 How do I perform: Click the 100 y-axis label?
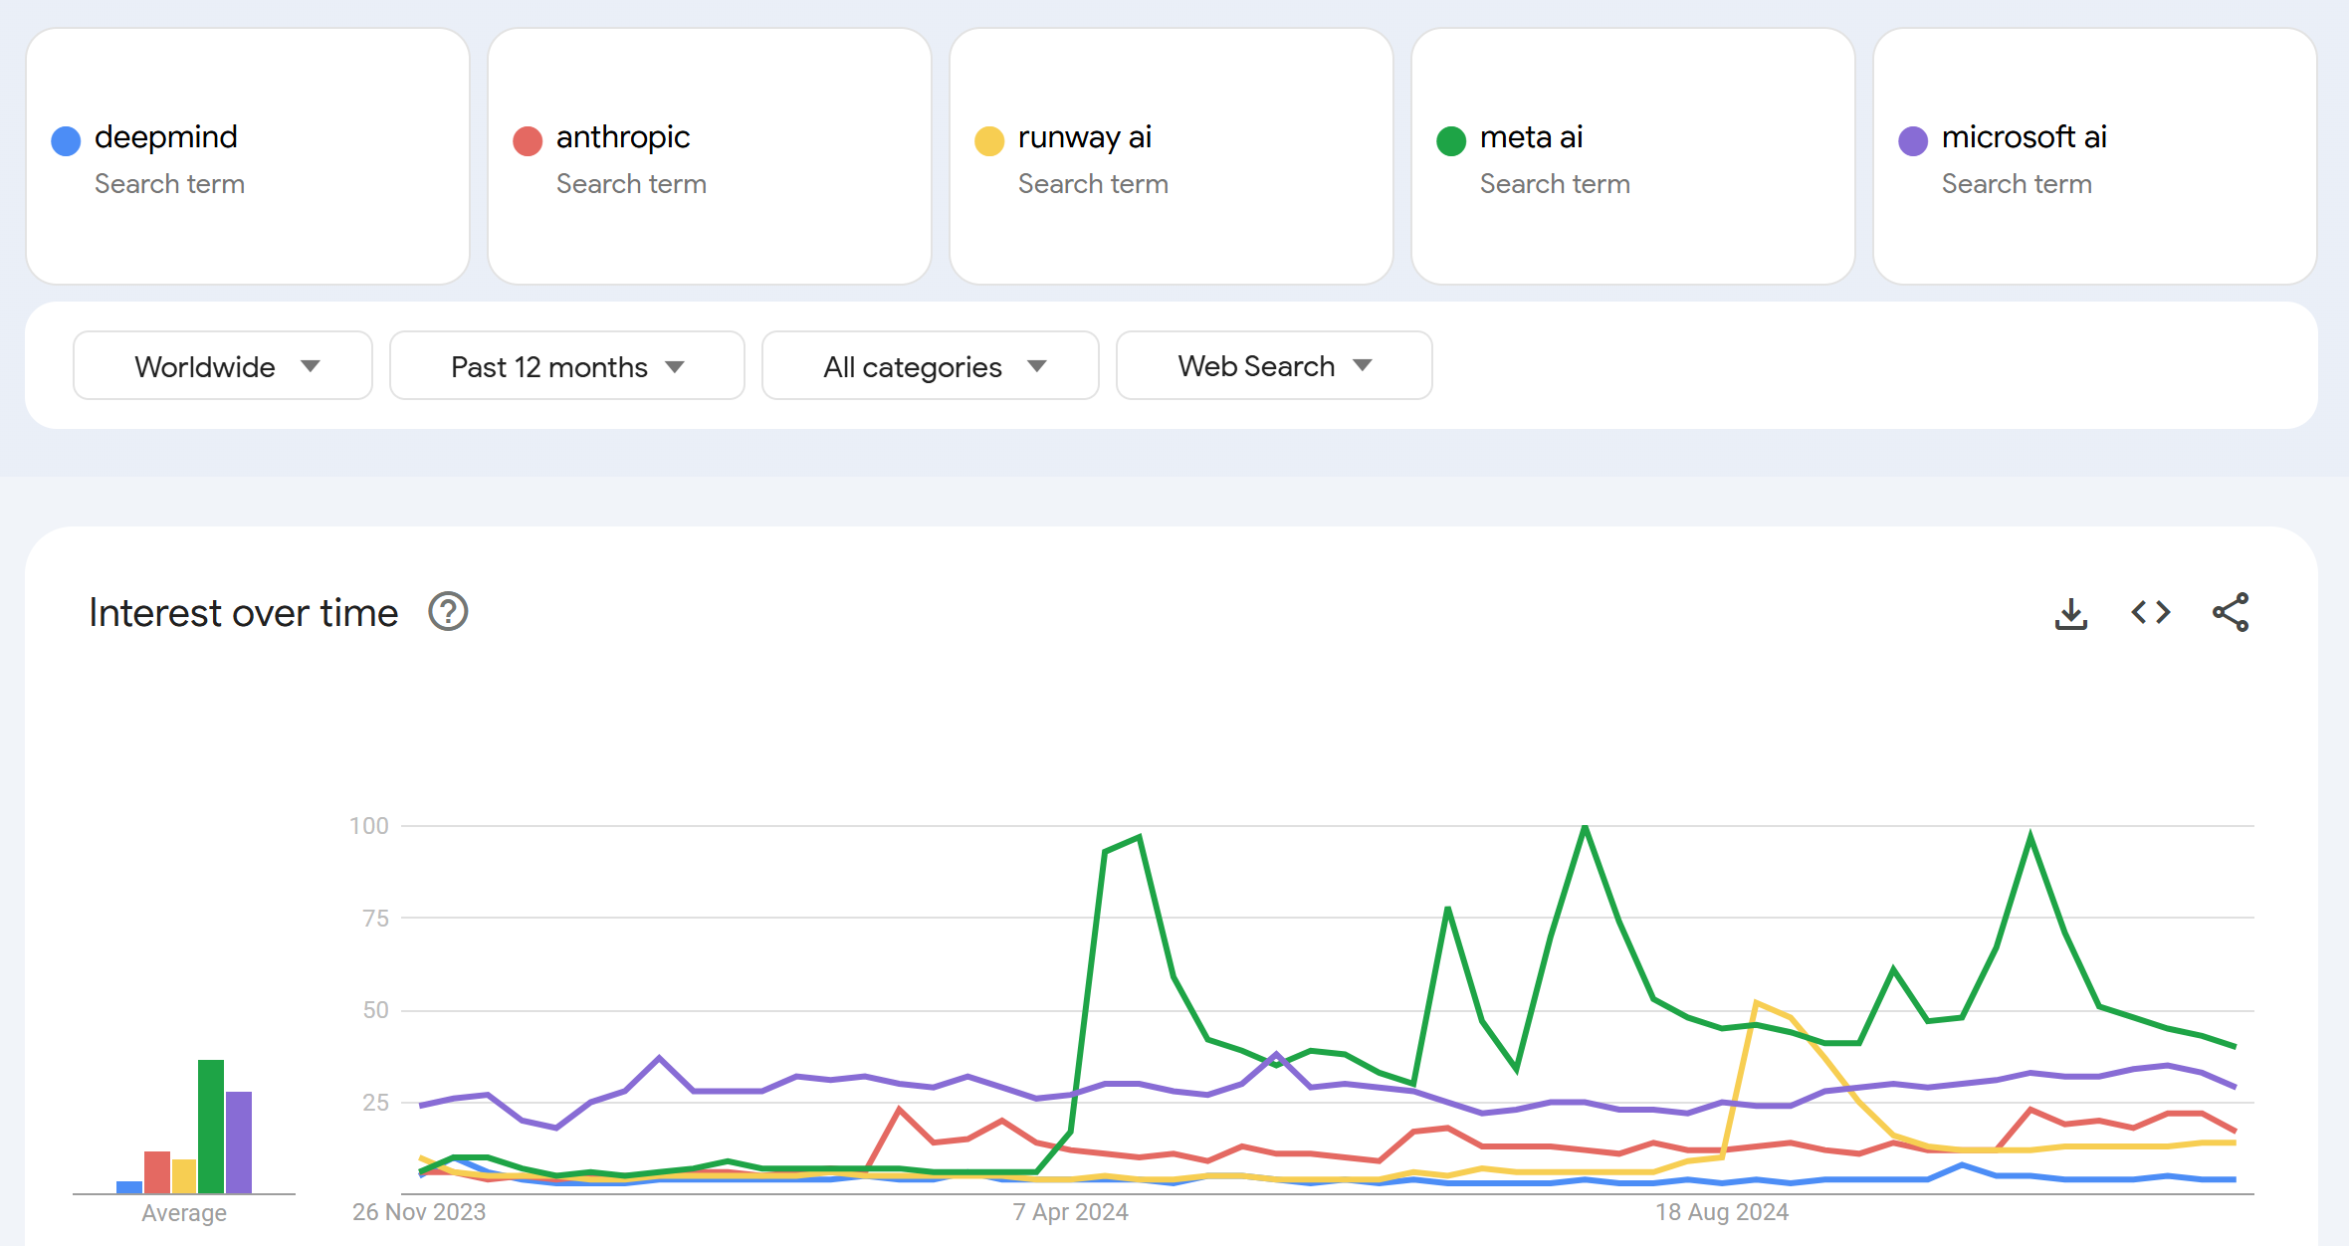coord(369,826)
